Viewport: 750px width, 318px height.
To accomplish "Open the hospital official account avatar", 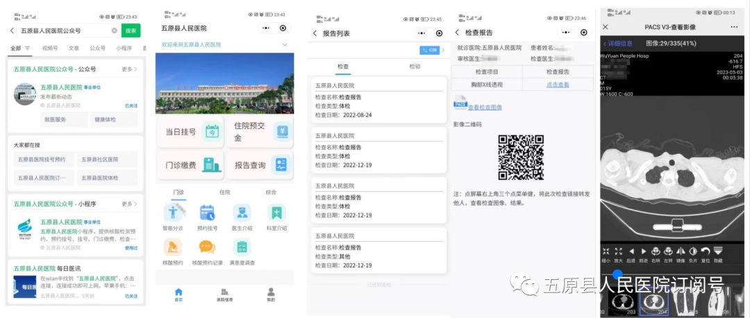I will click(x=25, y=94).
